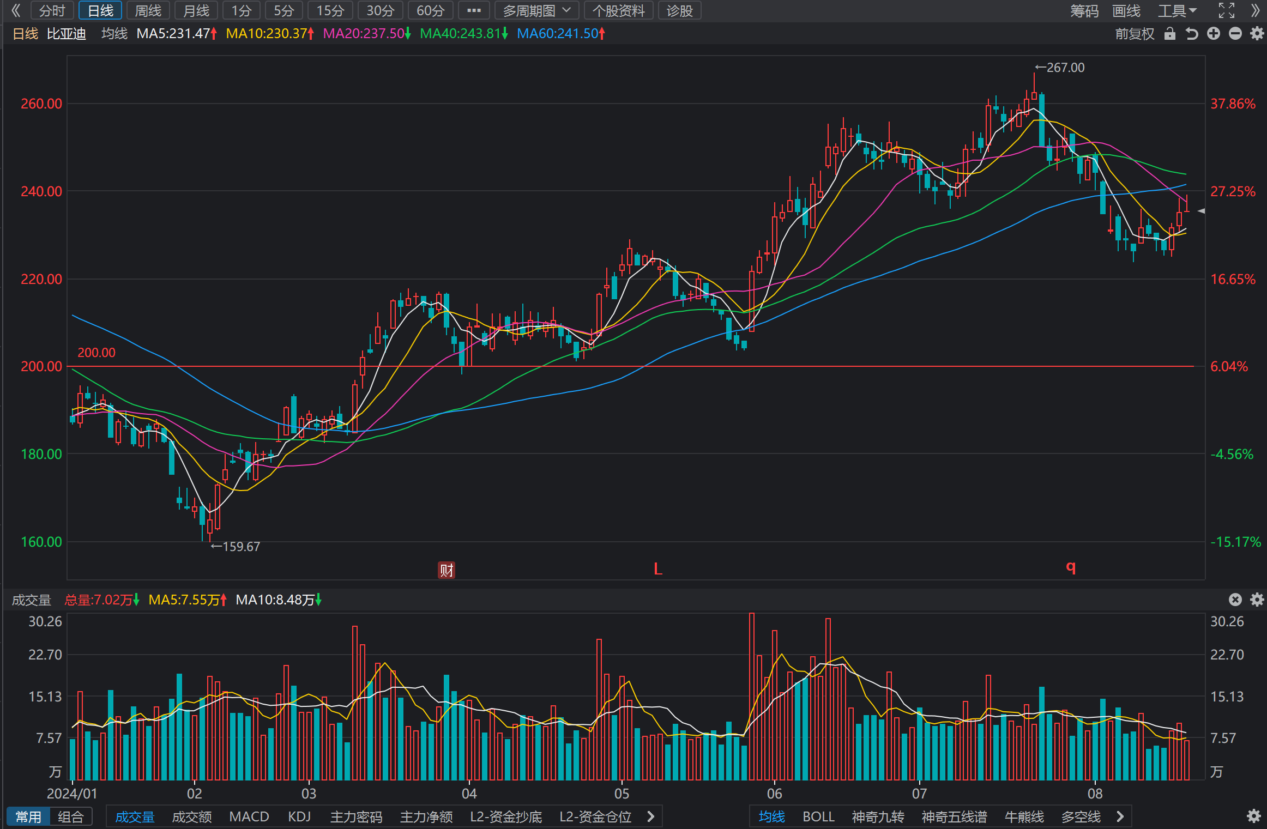The image size is (1267, 829).
Task: Open the 工具 tools dropdown
Action: (1177, 10)
